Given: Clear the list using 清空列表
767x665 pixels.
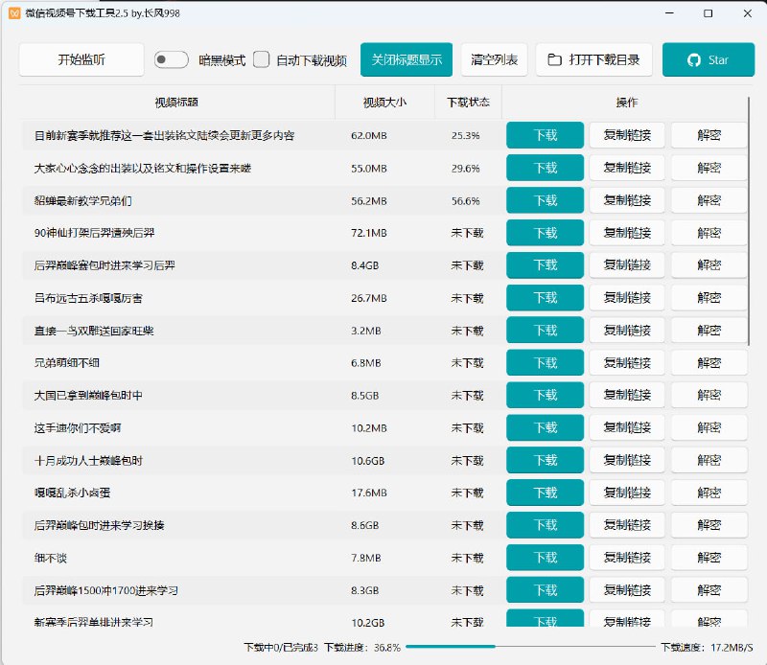Looking at the screenshot, I should coord(492,58).
